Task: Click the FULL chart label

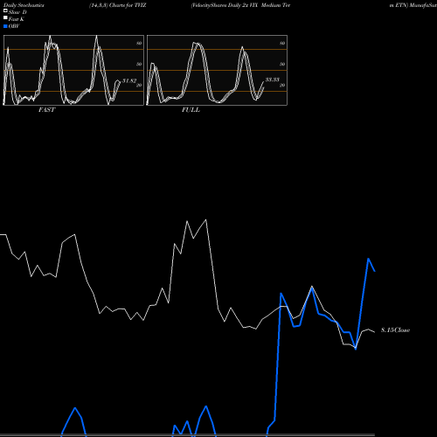Action: coord(191,110)
